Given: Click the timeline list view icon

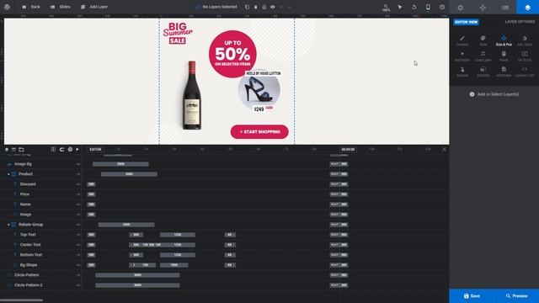Looking at the screenshot, I should coord(13,150).
